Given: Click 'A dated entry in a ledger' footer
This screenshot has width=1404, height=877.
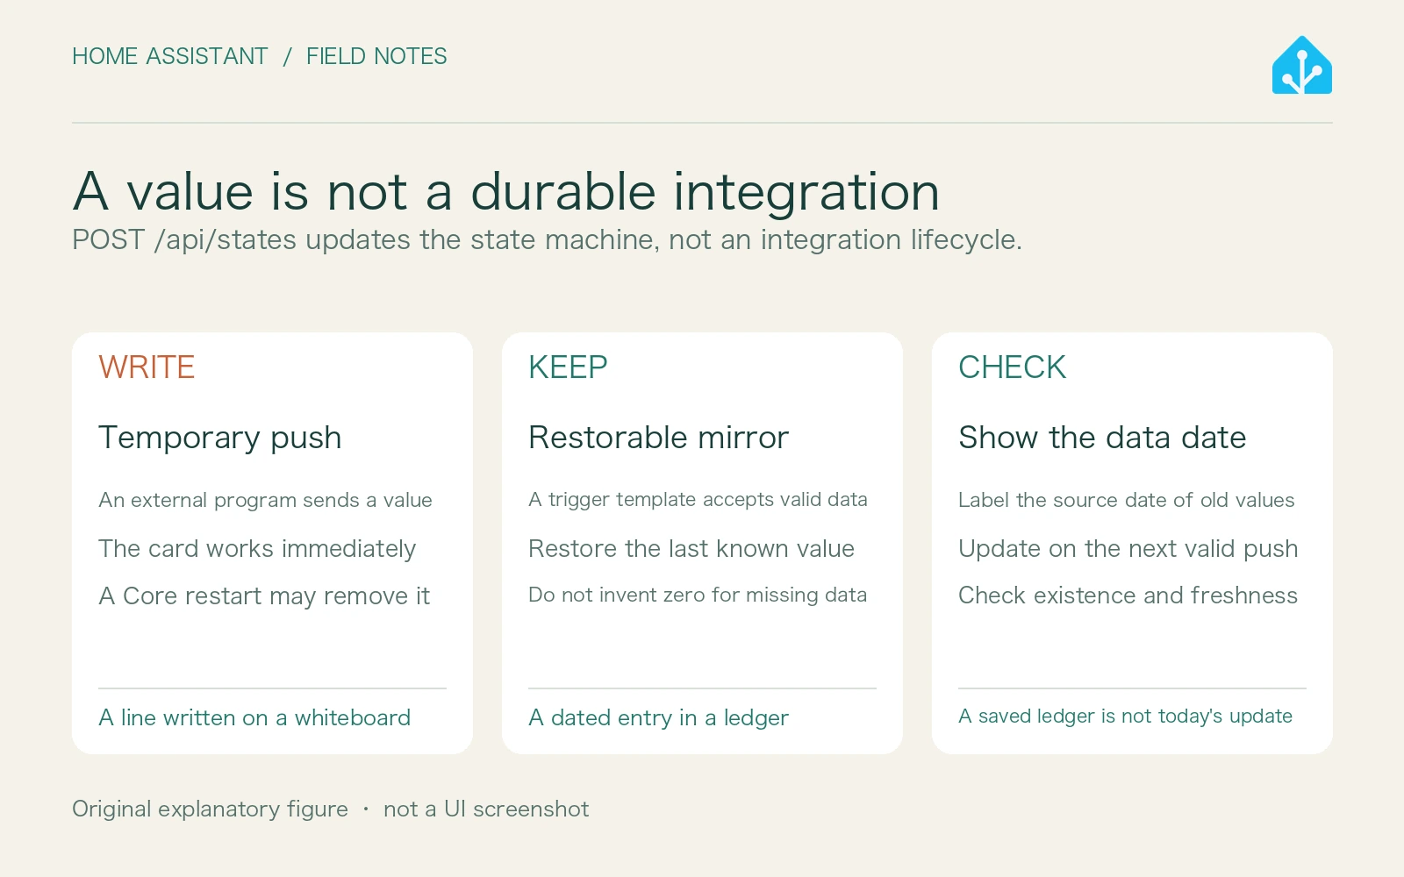Looking at the screenshot, I should click(659, 718).
